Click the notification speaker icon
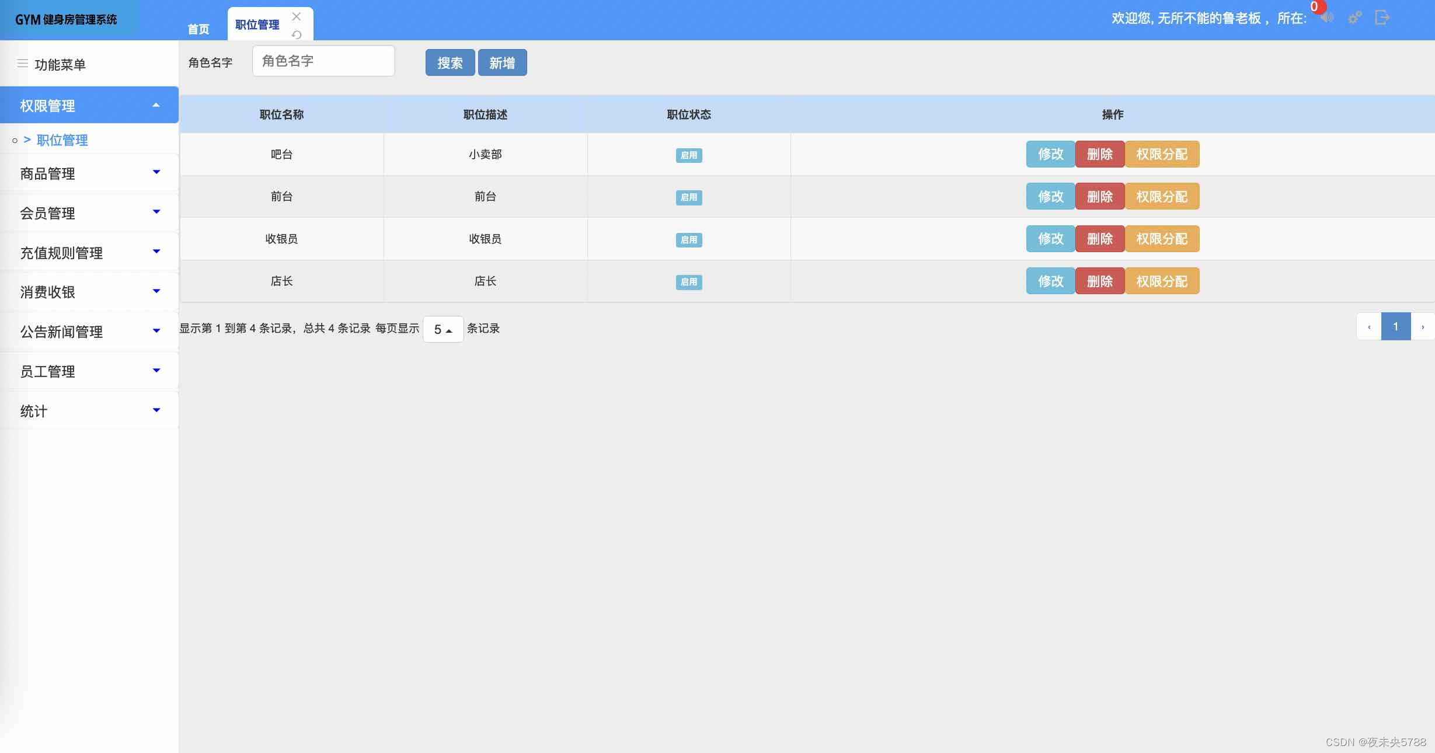Screen dimensions: 1435x753 coord(1328,18)
